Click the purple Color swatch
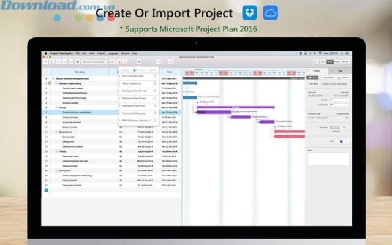The width and height of the screenshot is (392, 245). 341,140
